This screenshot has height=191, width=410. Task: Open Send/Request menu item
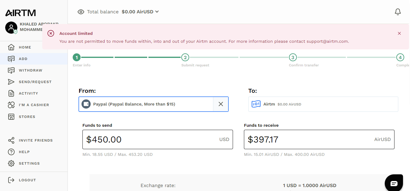click(34, 82)
